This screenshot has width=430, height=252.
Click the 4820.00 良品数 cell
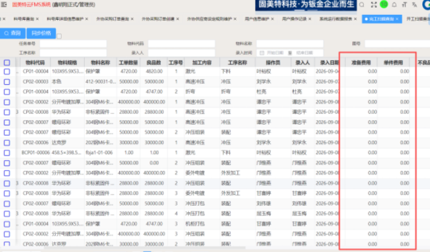154,71
